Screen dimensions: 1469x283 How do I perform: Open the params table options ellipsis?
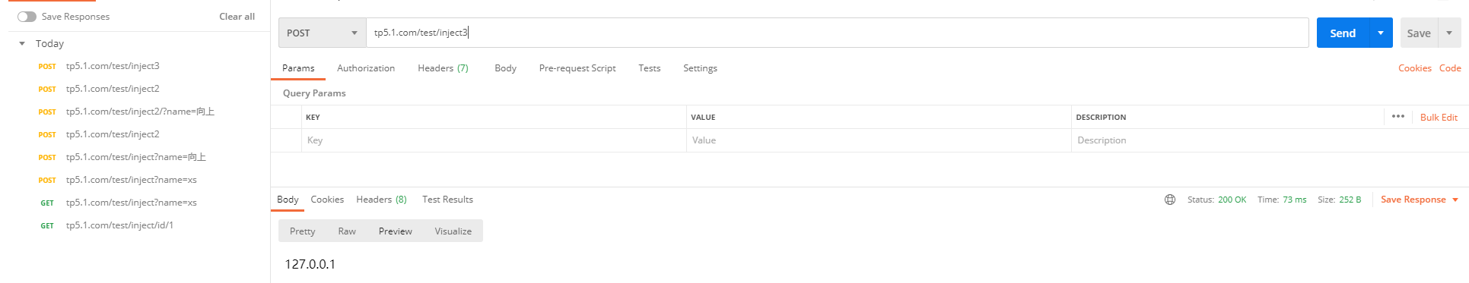pos(1398,116)
